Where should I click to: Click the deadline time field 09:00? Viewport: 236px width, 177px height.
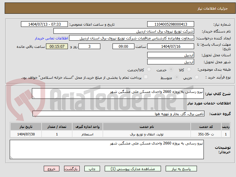pyautogui.click(x=123, y=46)
